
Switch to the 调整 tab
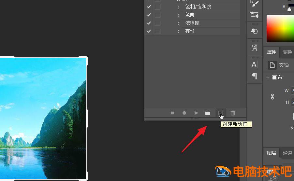[x=287, y=52]
